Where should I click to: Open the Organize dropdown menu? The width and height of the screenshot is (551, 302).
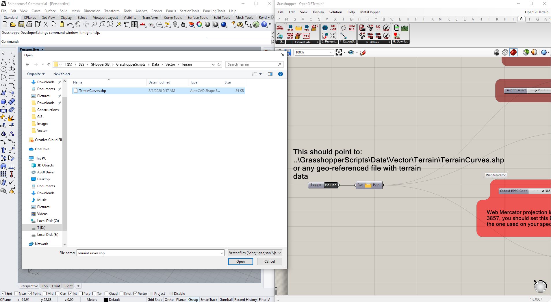pos(36,74)
